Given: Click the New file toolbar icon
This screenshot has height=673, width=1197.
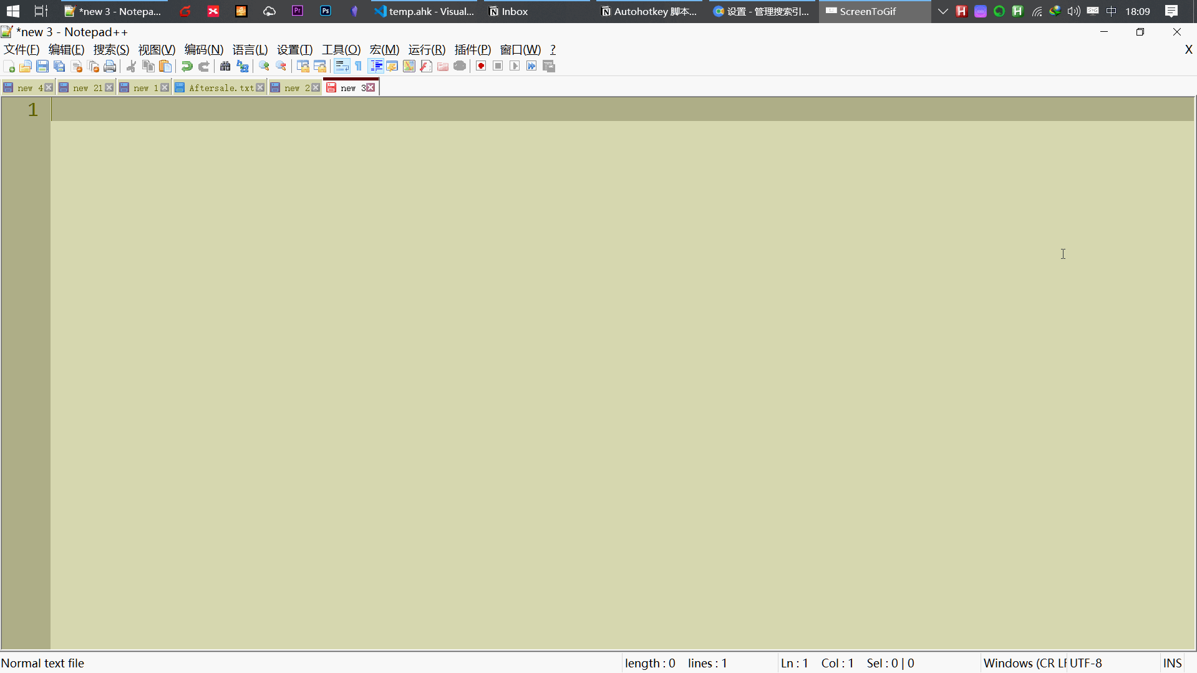Looking at the screenshot, I should (9, 67).
